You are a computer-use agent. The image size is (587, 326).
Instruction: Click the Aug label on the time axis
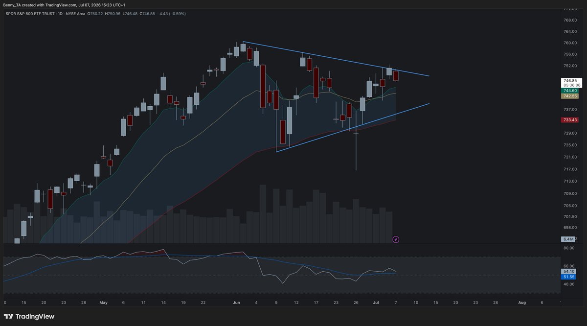coord(522,303)
